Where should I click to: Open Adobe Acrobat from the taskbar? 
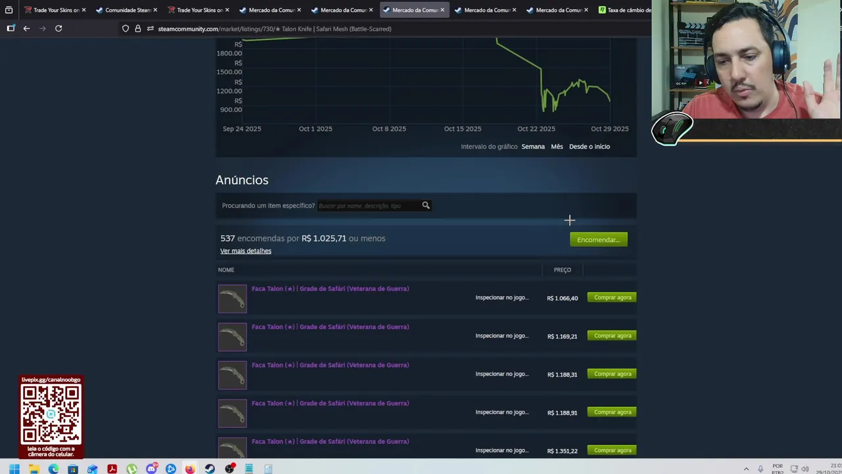[x=112, y=469]
